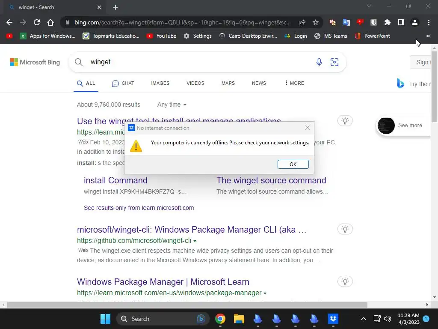Click the lightbulb icon beside the first result
The height and width of the screenshot is (329, 438).
click(x=345, y=121)
